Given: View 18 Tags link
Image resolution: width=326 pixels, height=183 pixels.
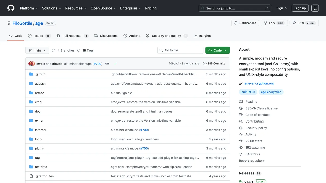Looking at the screenshot, I should pos(85,50).
